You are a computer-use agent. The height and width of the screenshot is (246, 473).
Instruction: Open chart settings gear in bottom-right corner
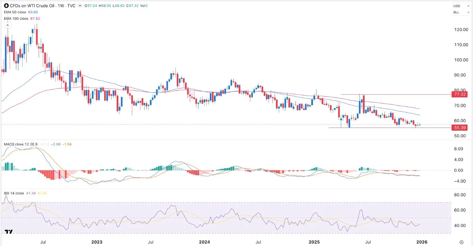[x=462, y=242]
